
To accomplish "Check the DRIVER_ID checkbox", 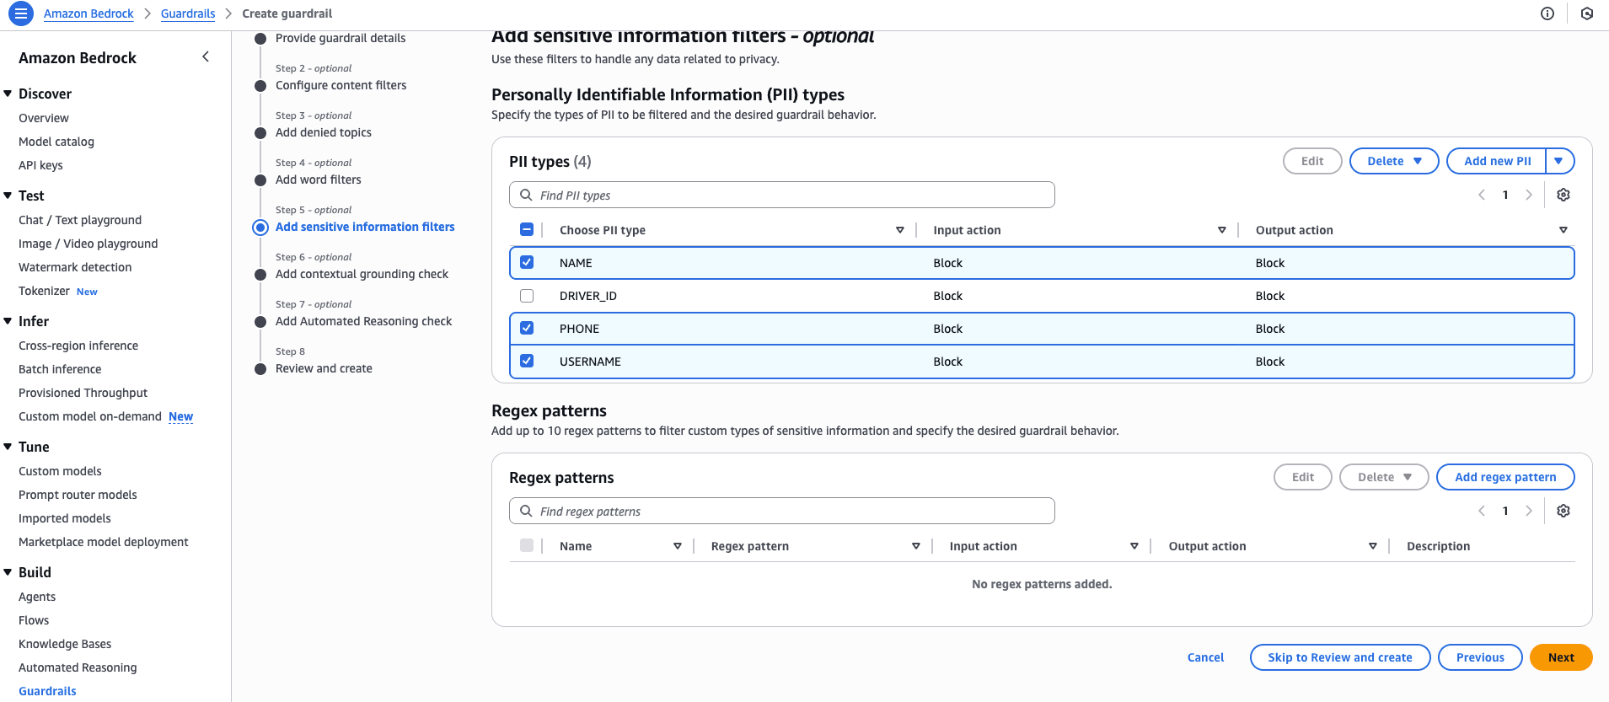I will [527, 296].
